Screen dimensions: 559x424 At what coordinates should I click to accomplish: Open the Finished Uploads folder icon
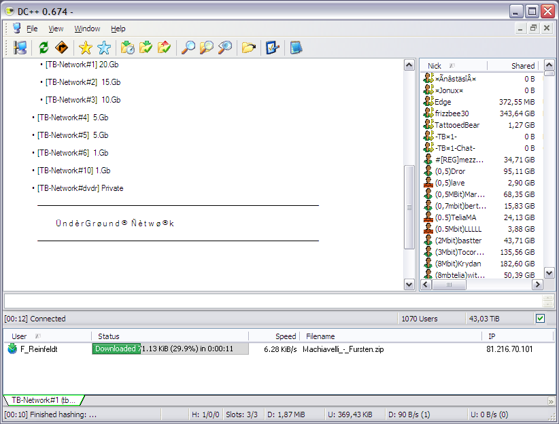(x=164, y=48)
